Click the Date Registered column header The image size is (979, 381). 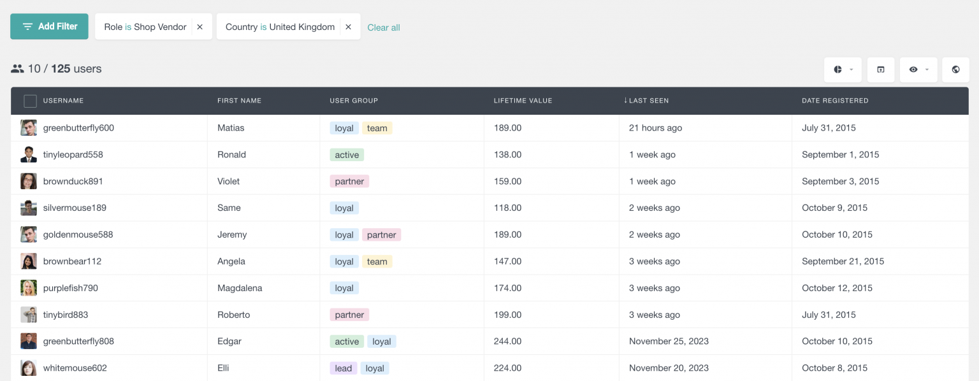tap(835, 101)
